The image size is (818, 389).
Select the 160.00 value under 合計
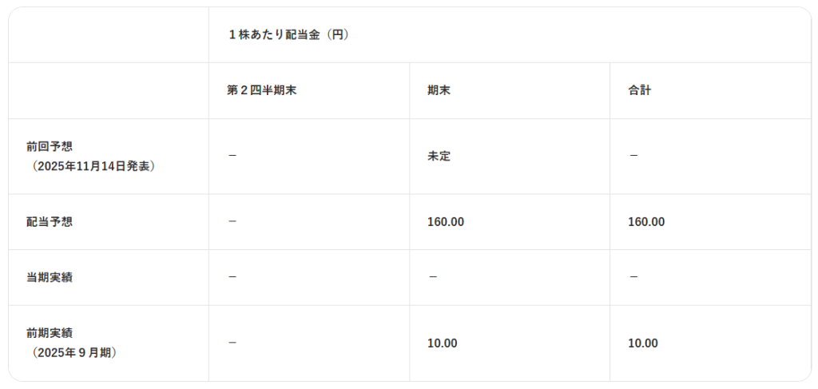tap(646, 222)
